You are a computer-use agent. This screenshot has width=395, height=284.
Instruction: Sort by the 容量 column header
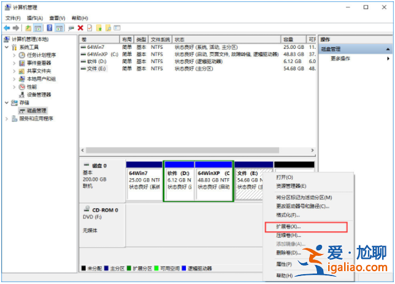click(293, 39)
